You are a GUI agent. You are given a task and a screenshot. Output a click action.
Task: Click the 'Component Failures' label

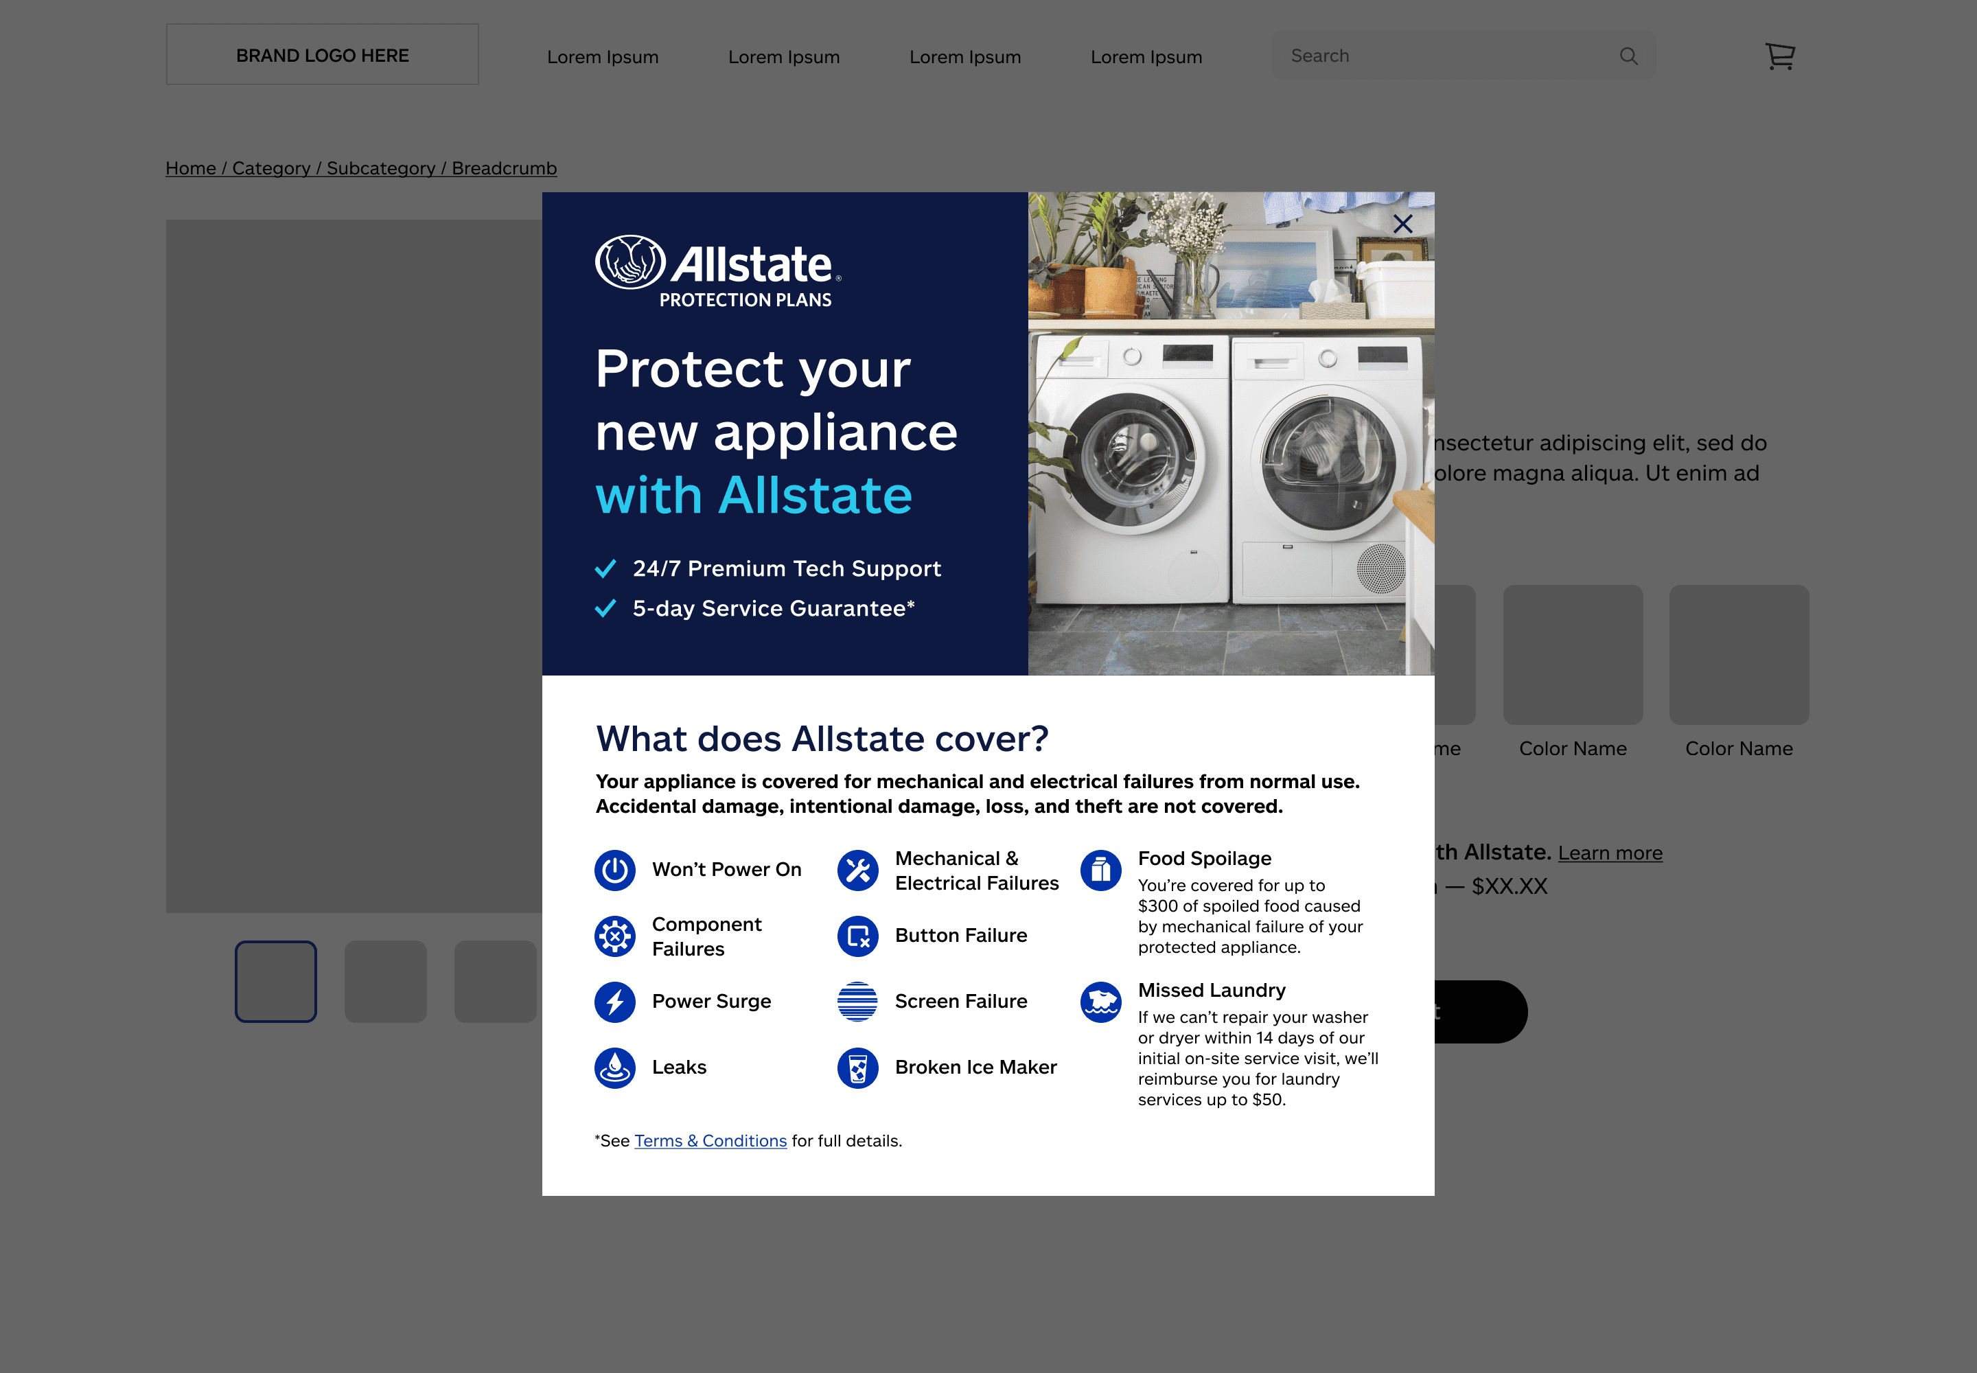(x=707, y=936)
